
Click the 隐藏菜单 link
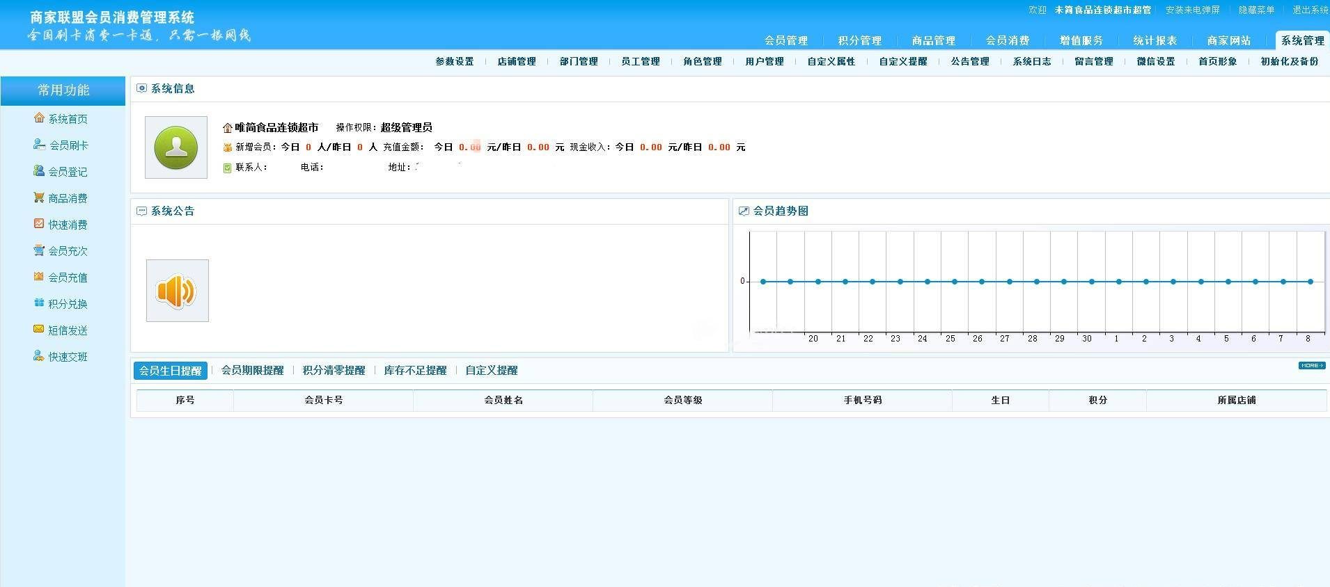point(1256,10)
